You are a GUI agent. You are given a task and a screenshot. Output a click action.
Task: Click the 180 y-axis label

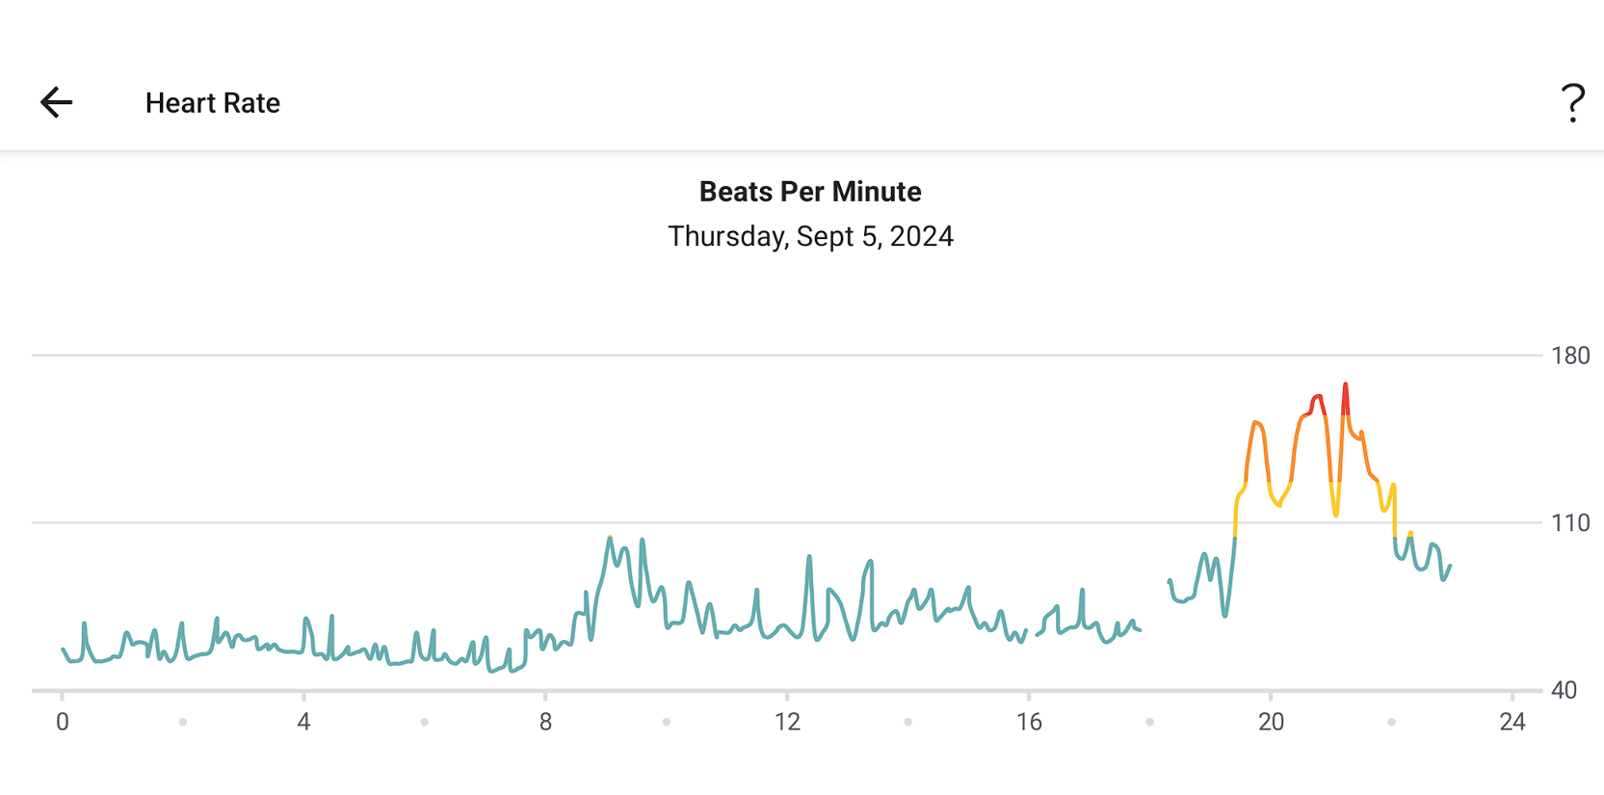pos(1569,357)
